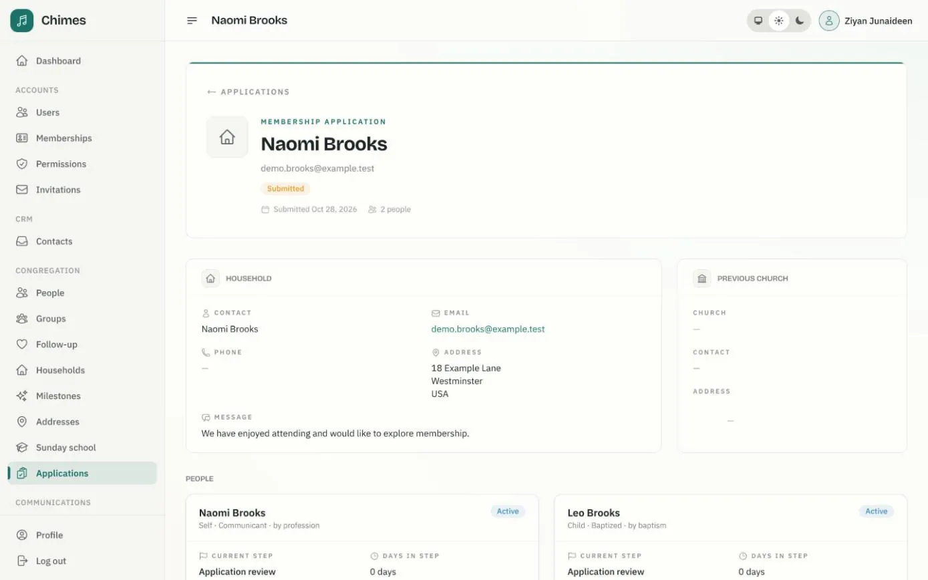928x580 pixels.
Task: Go back to Applications list
Action: pos(249,92)
